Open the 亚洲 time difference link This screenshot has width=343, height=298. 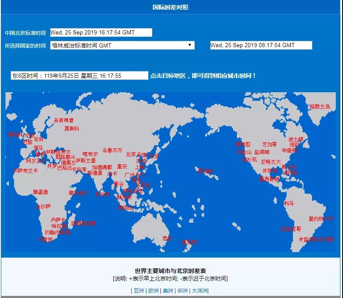139,291
